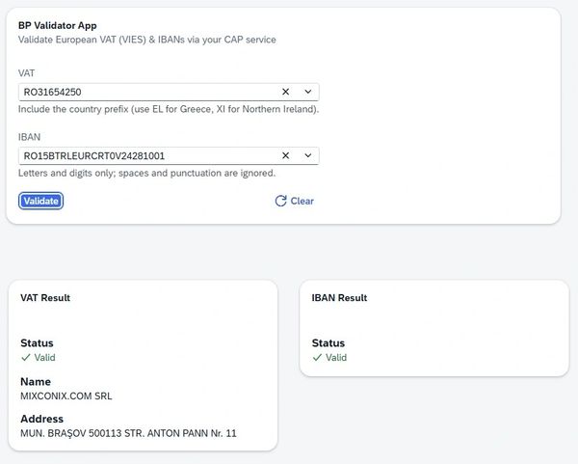Click the VAT Result valid checkmark icon
578x464 pixels.
pyautogui.click(x=25, y=358)
